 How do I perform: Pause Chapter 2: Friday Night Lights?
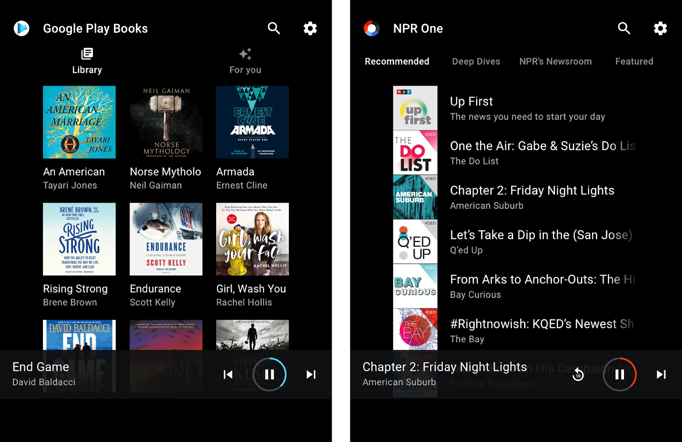[x=620, y=374]
